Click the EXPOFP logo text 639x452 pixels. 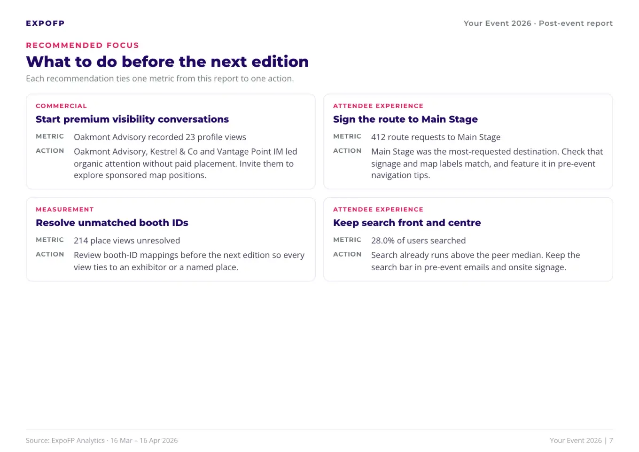tap(45, 23)
